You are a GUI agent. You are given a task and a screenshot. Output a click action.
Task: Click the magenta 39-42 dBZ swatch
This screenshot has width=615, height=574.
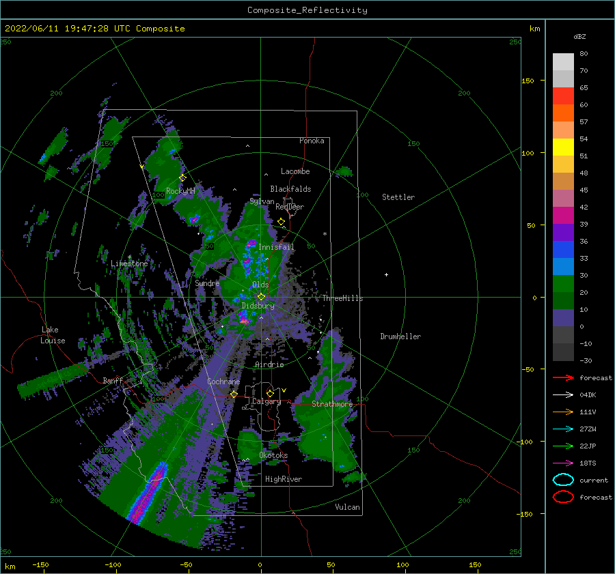(x=563, y=216)
